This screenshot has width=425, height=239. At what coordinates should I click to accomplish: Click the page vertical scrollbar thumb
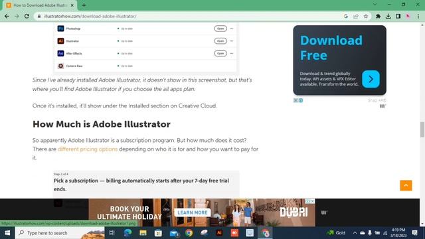(x=422, y=129)
